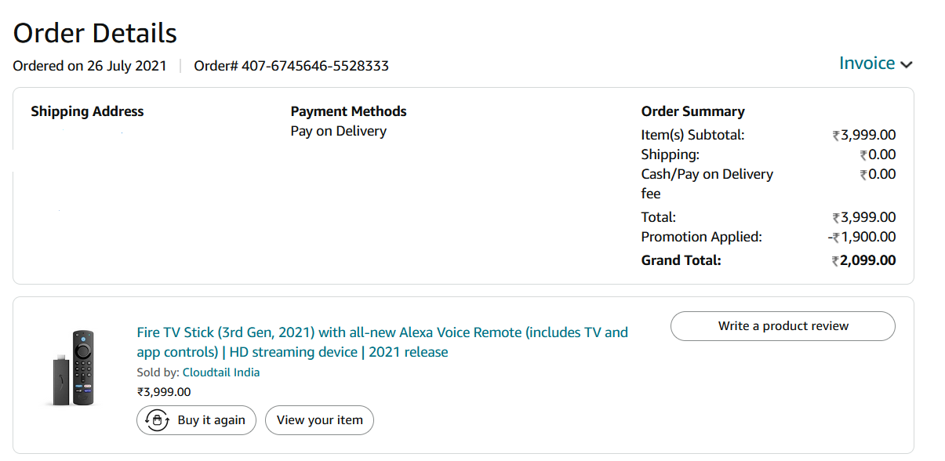This screenshot has height=461, width=945.
Task: Click Write a product review button
Action: pyautogui.click(x=783, y=326)
